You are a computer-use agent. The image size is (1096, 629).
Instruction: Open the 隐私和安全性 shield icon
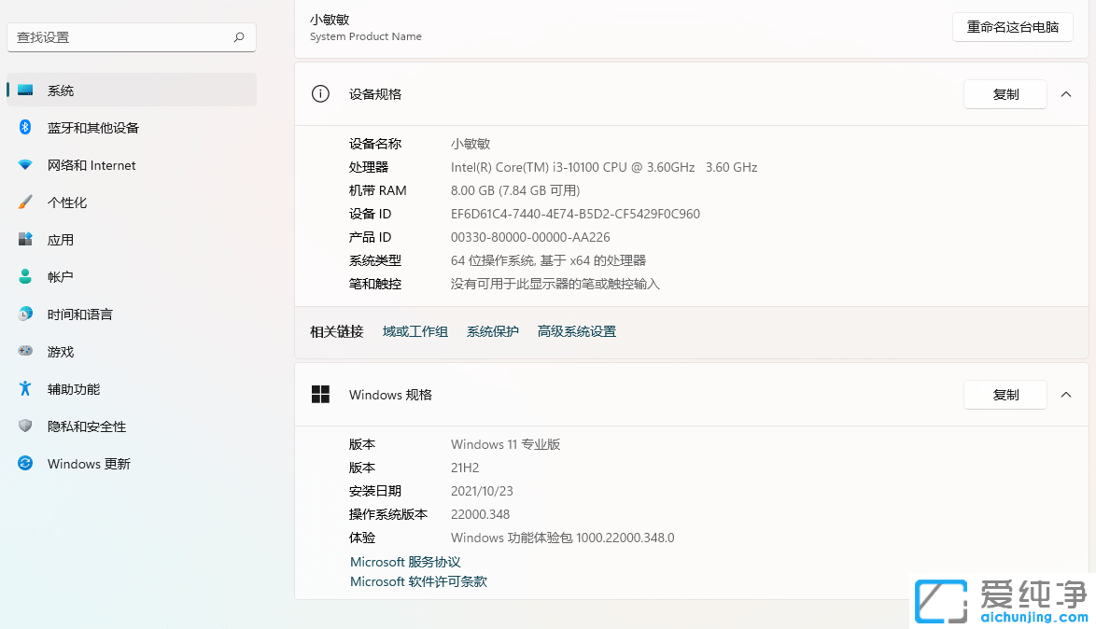(x=26, y=426)
